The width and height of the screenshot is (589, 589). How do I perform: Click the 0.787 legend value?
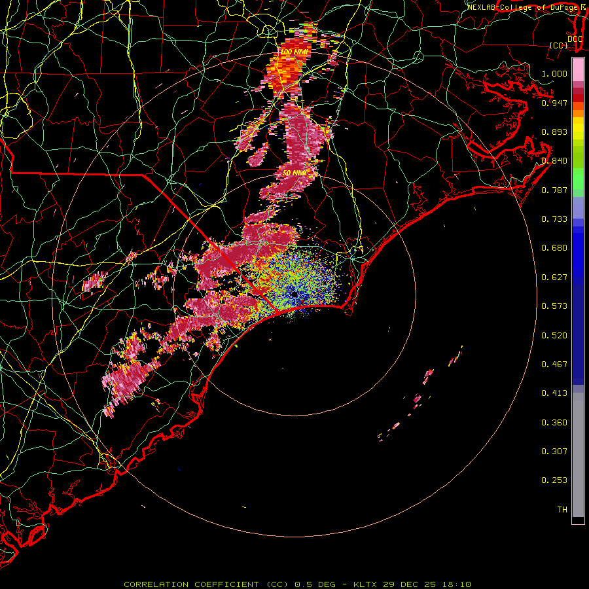[x=554, y=190]
